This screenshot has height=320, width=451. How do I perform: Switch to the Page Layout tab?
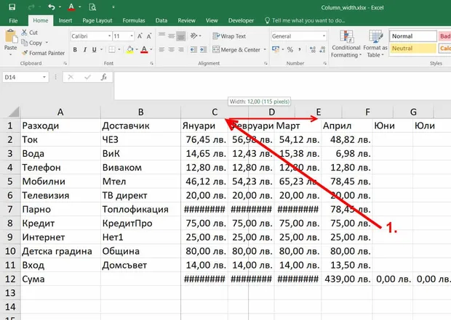click(x=97, y=20)
